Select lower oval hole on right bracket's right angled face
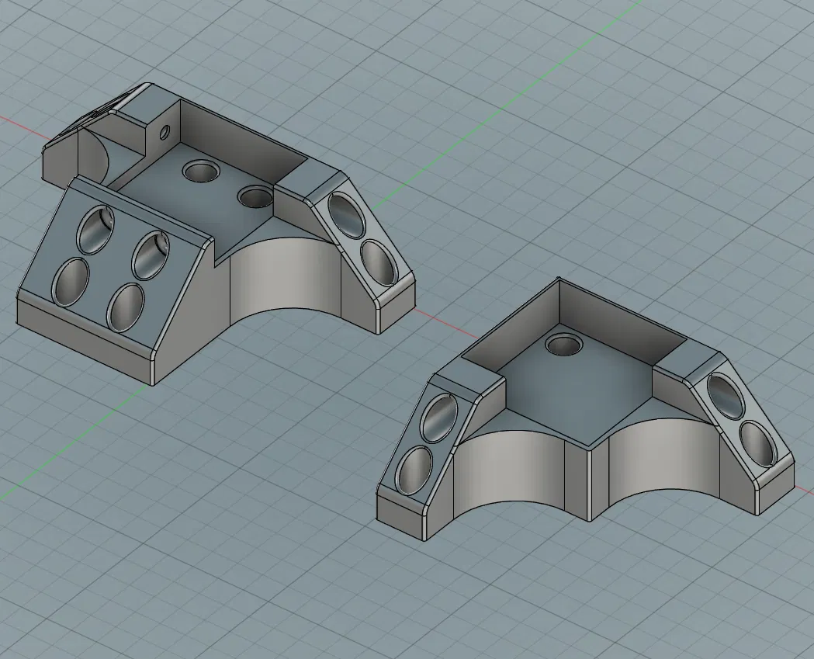Viewport: 814px width, 659px height. coord(758,445)
